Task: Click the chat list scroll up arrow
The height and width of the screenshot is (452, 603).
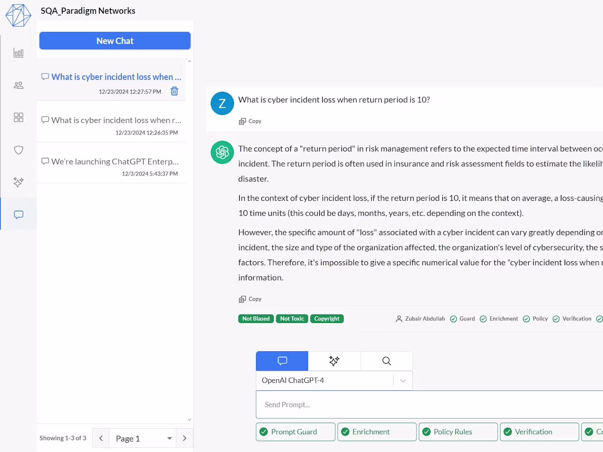Action: click(x=189, y=61)
